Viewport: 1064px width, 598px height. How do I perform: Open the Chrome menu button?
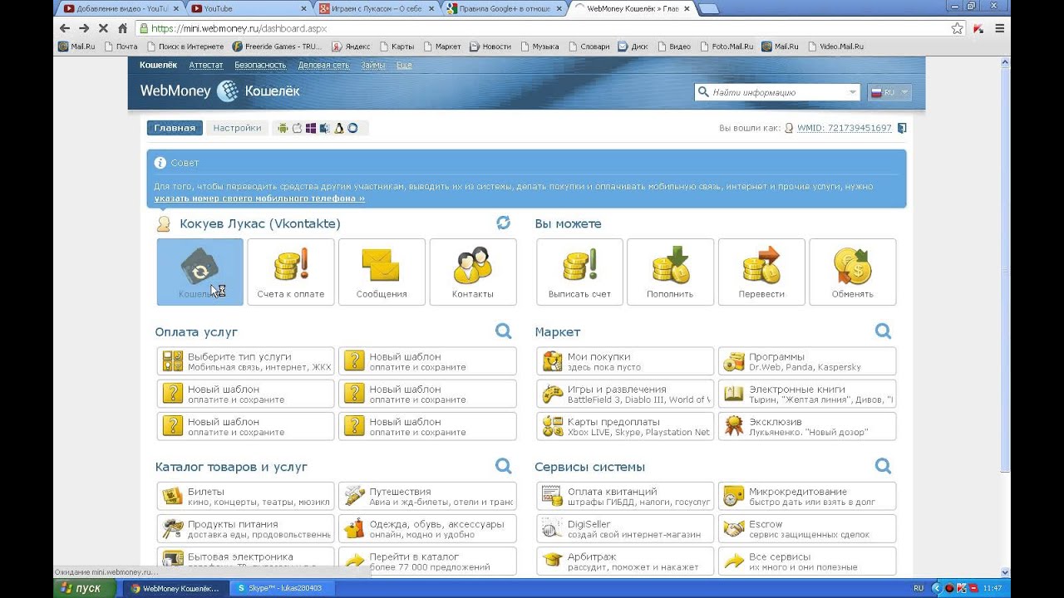(x=1000, y=27)
